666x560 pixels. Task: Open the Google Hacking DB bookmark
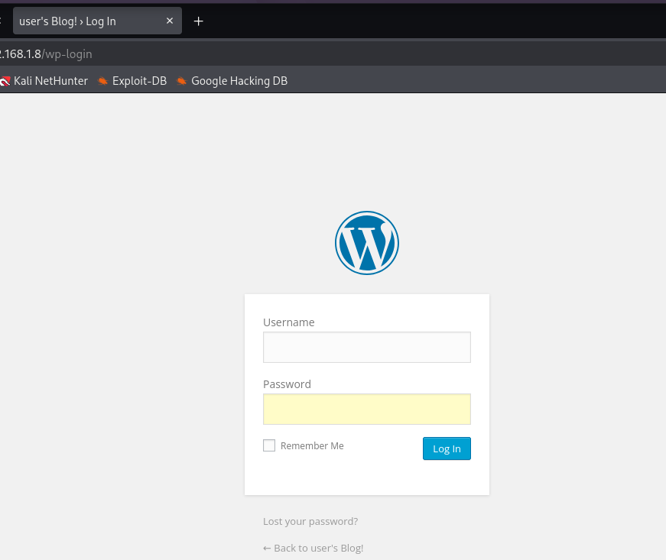[x=232, y=81]
